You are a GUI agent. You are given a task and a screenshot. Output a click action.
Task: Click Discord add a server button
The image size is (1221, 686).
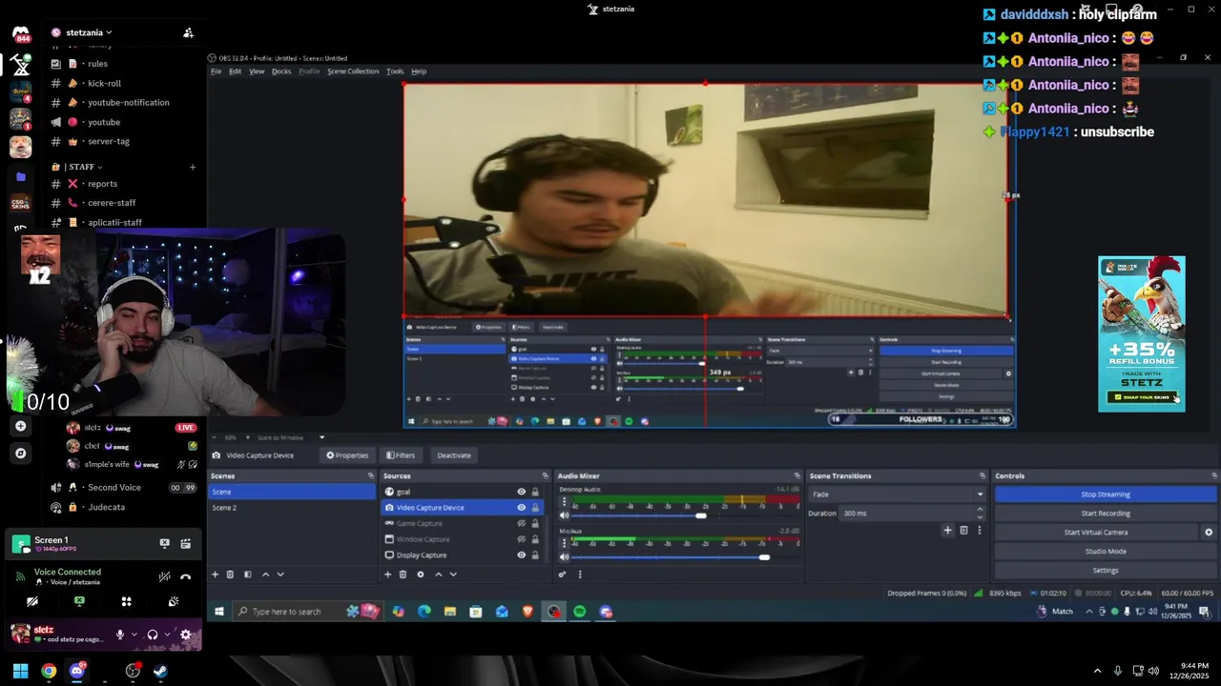pyautogui.click(x=20, y=426)
